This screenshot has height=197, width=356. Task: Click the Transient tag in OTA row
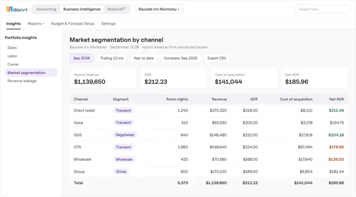click(x=123, y=147)
